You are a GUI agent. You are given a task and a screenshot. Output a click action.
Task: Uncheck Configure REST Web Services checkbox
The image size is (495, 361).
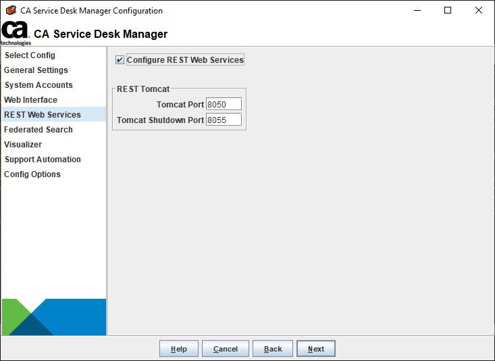point(120,59)
